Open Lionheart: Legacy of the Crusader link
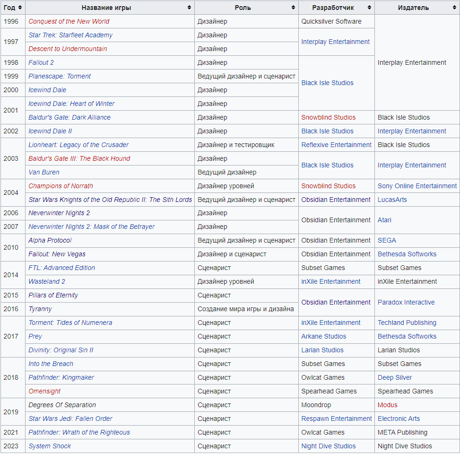 (78, 145)
